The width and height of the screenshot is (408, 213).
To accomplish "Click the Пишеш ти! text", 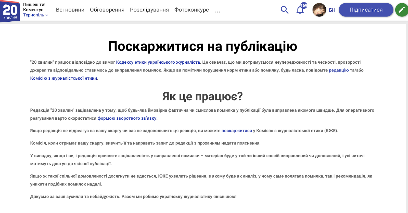I will 34,5.
